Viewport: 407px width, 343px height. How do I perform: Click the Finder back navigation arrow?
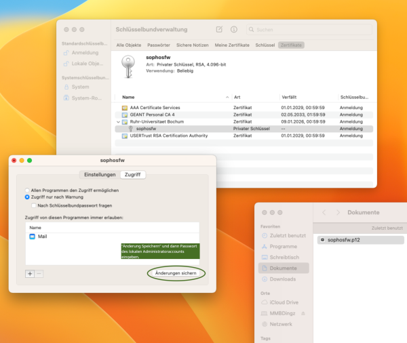tap(324, 213)
